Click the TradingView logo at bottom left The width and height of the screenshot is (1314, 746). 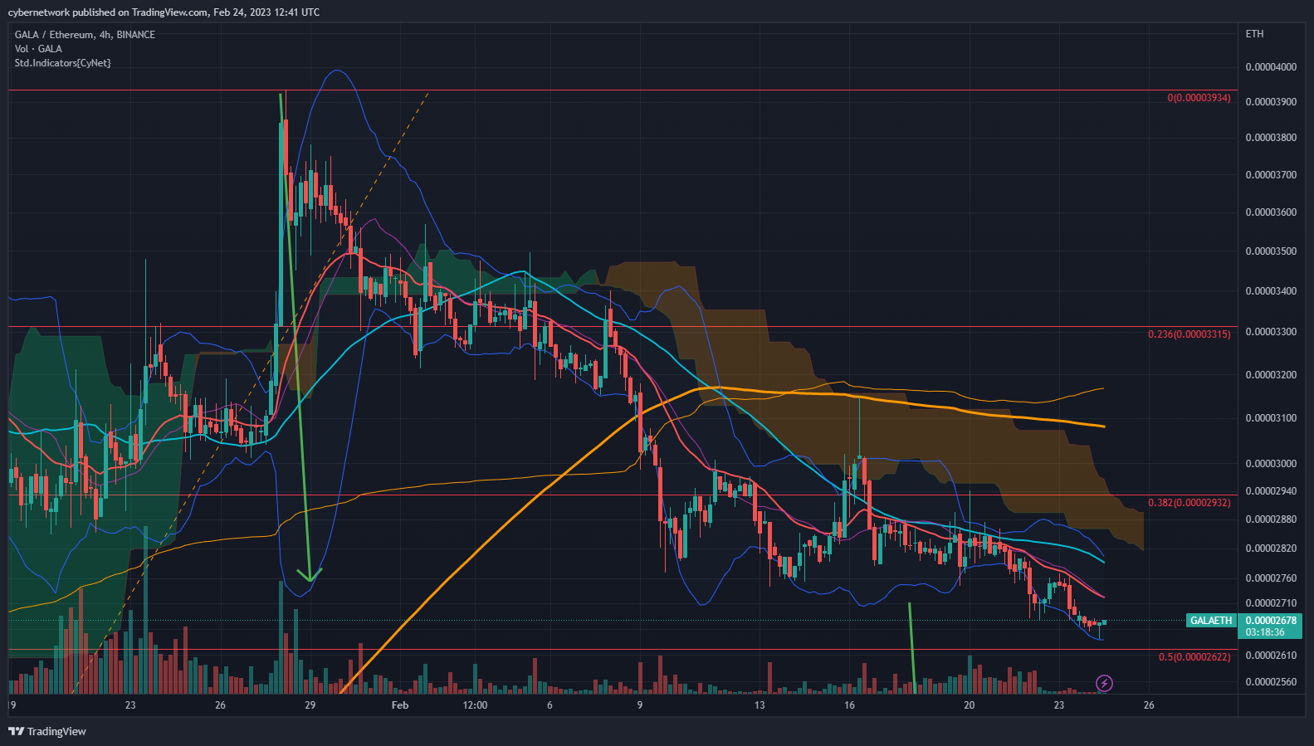point(47,731)
